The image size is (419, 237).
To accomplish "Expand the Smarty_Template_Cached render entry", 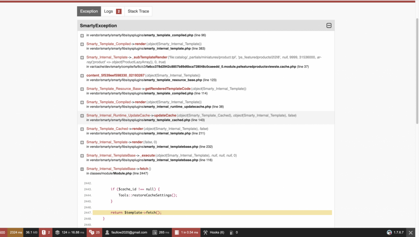I will [x=82, y=129].
